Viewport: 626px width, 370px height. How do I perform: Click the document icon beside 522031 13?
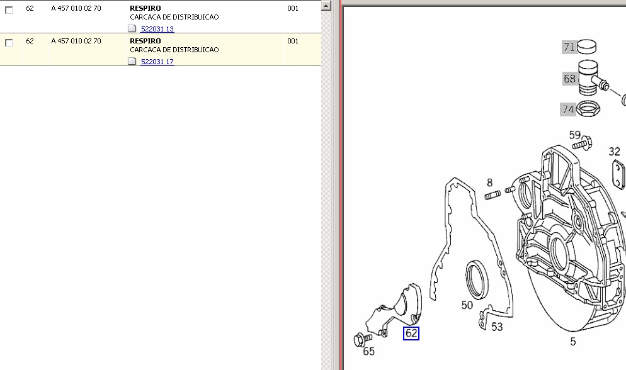[132, 29]
